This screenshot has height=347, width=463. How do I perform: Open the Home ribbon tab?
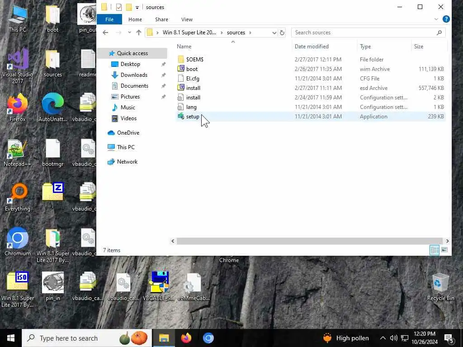(x=135, y=19)
